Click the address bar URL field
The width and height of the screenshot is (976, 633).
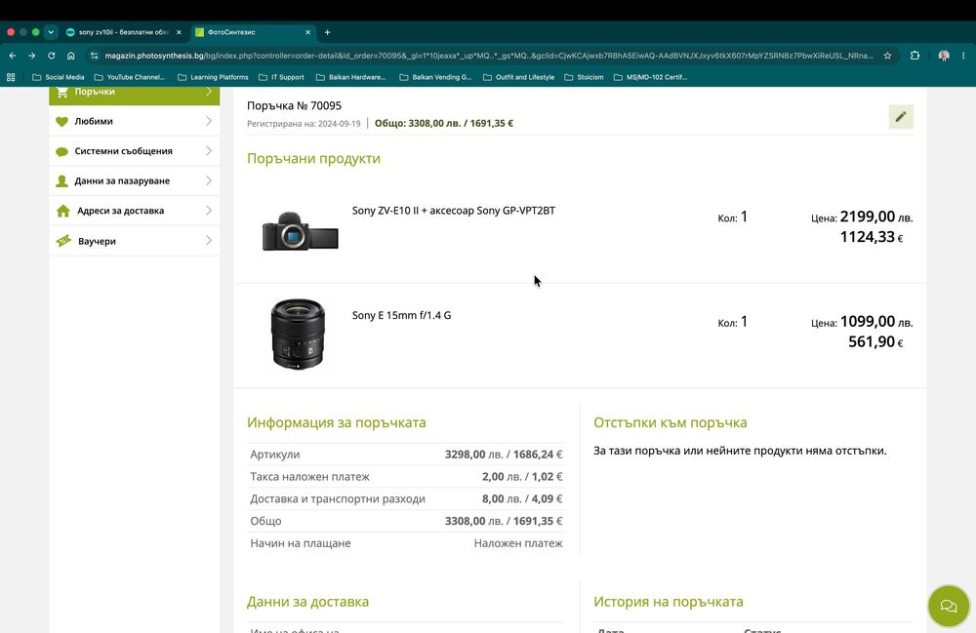click(489, 56)
